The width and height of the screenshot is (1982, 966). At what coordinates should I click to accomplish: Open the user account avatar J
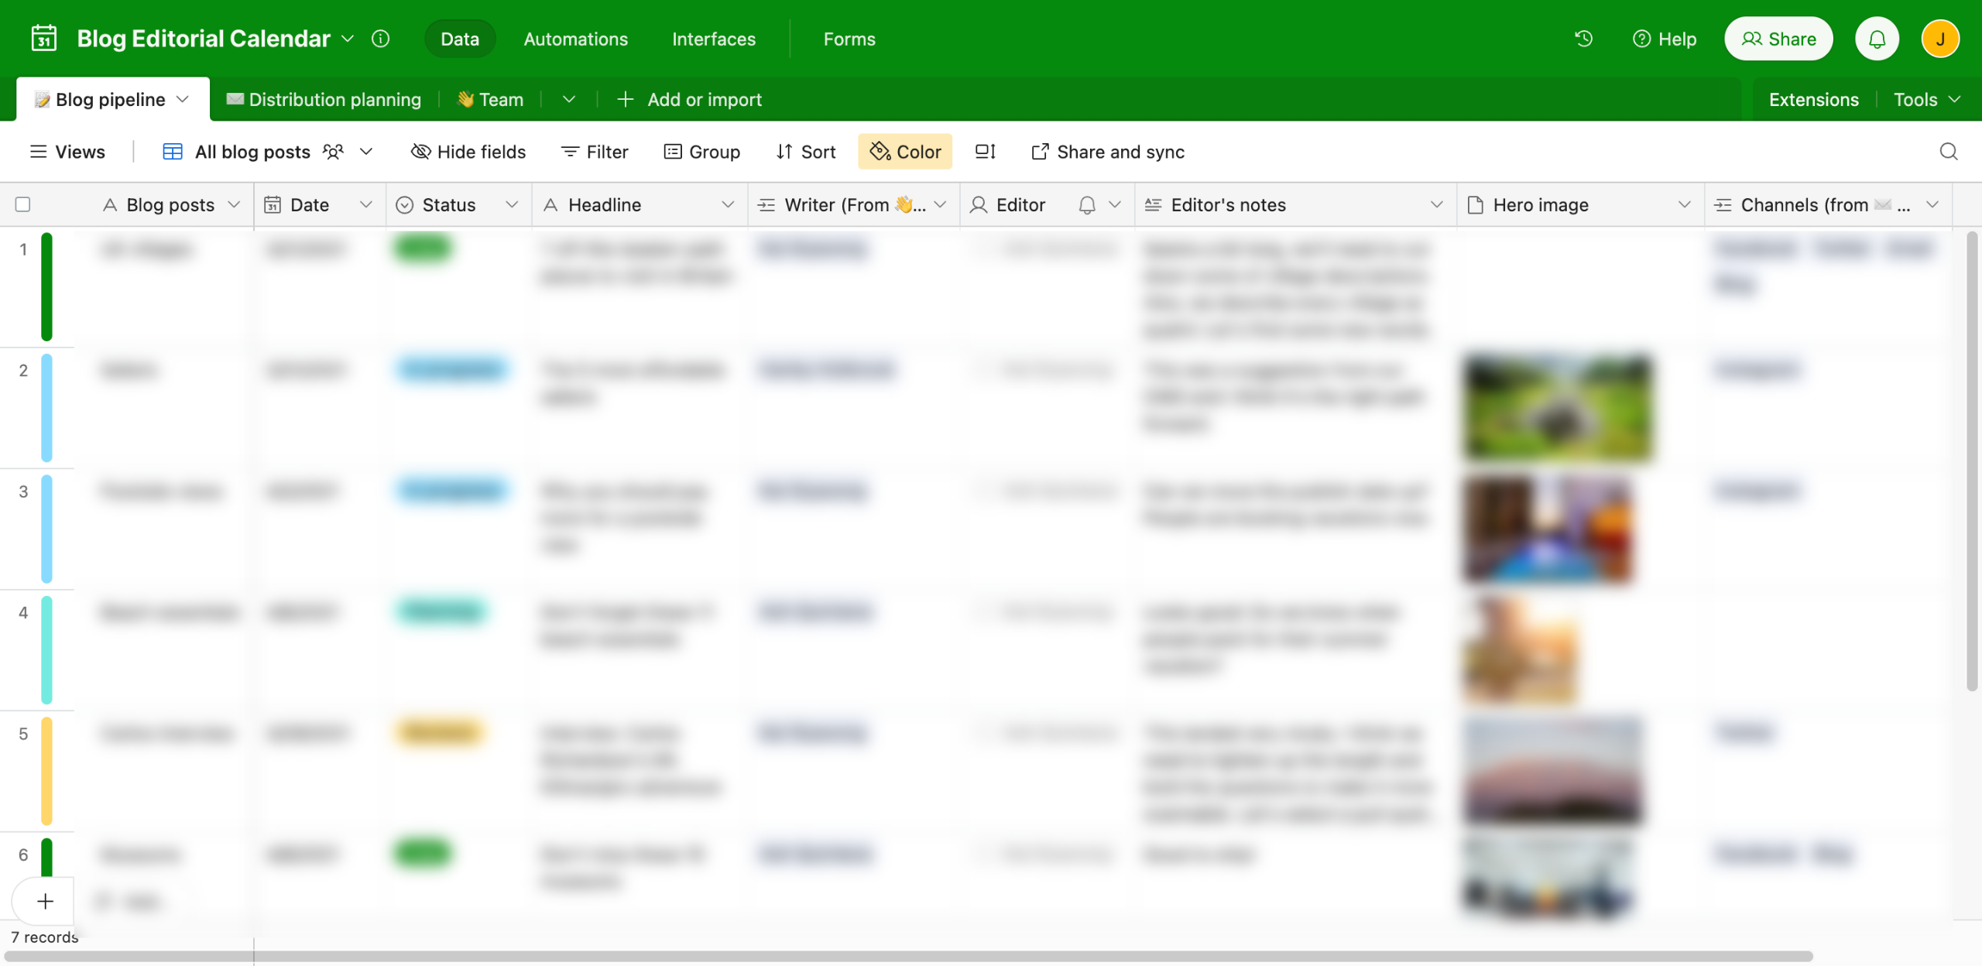[x=1940, y=39]
